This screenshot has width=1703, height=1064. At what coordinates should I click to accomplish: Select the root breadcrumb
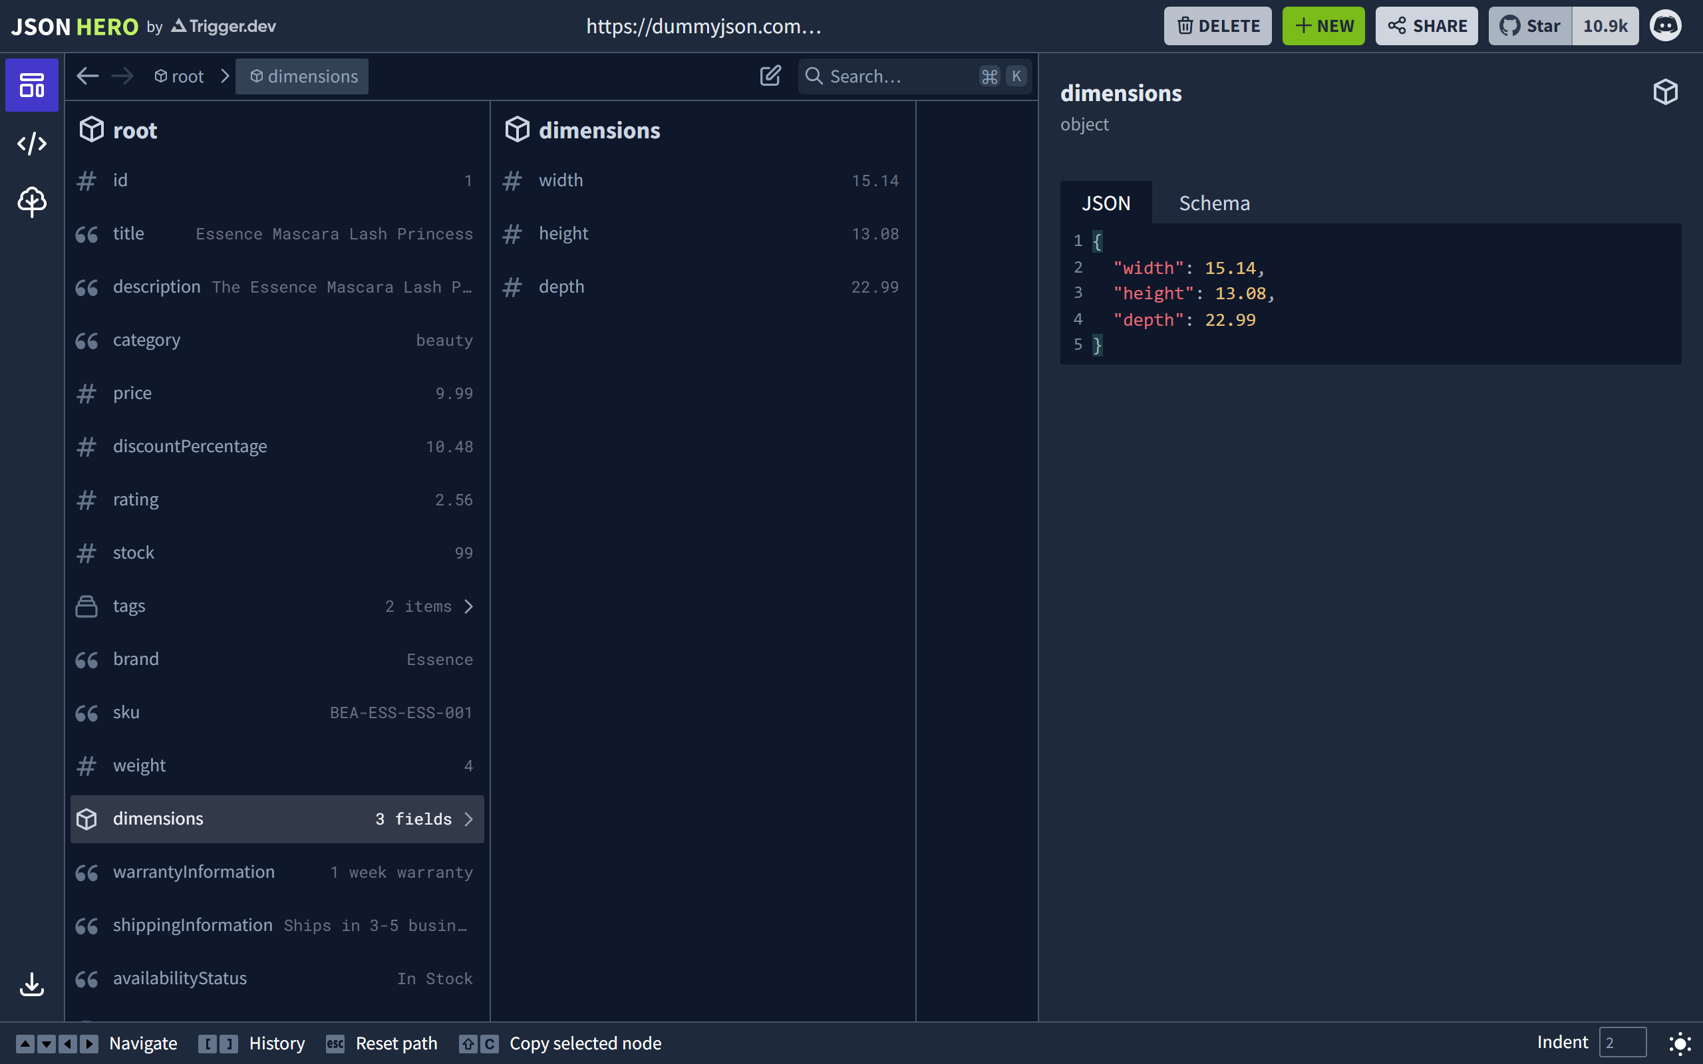(x=179, y=76)
